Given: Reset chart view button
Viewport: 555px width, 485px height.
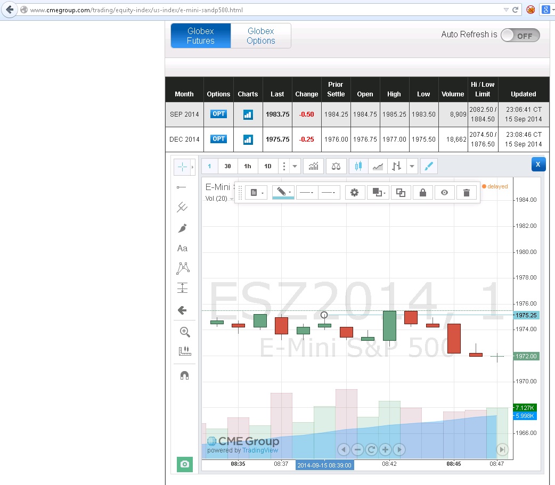Looking at the screenshot, I should 371,450.
